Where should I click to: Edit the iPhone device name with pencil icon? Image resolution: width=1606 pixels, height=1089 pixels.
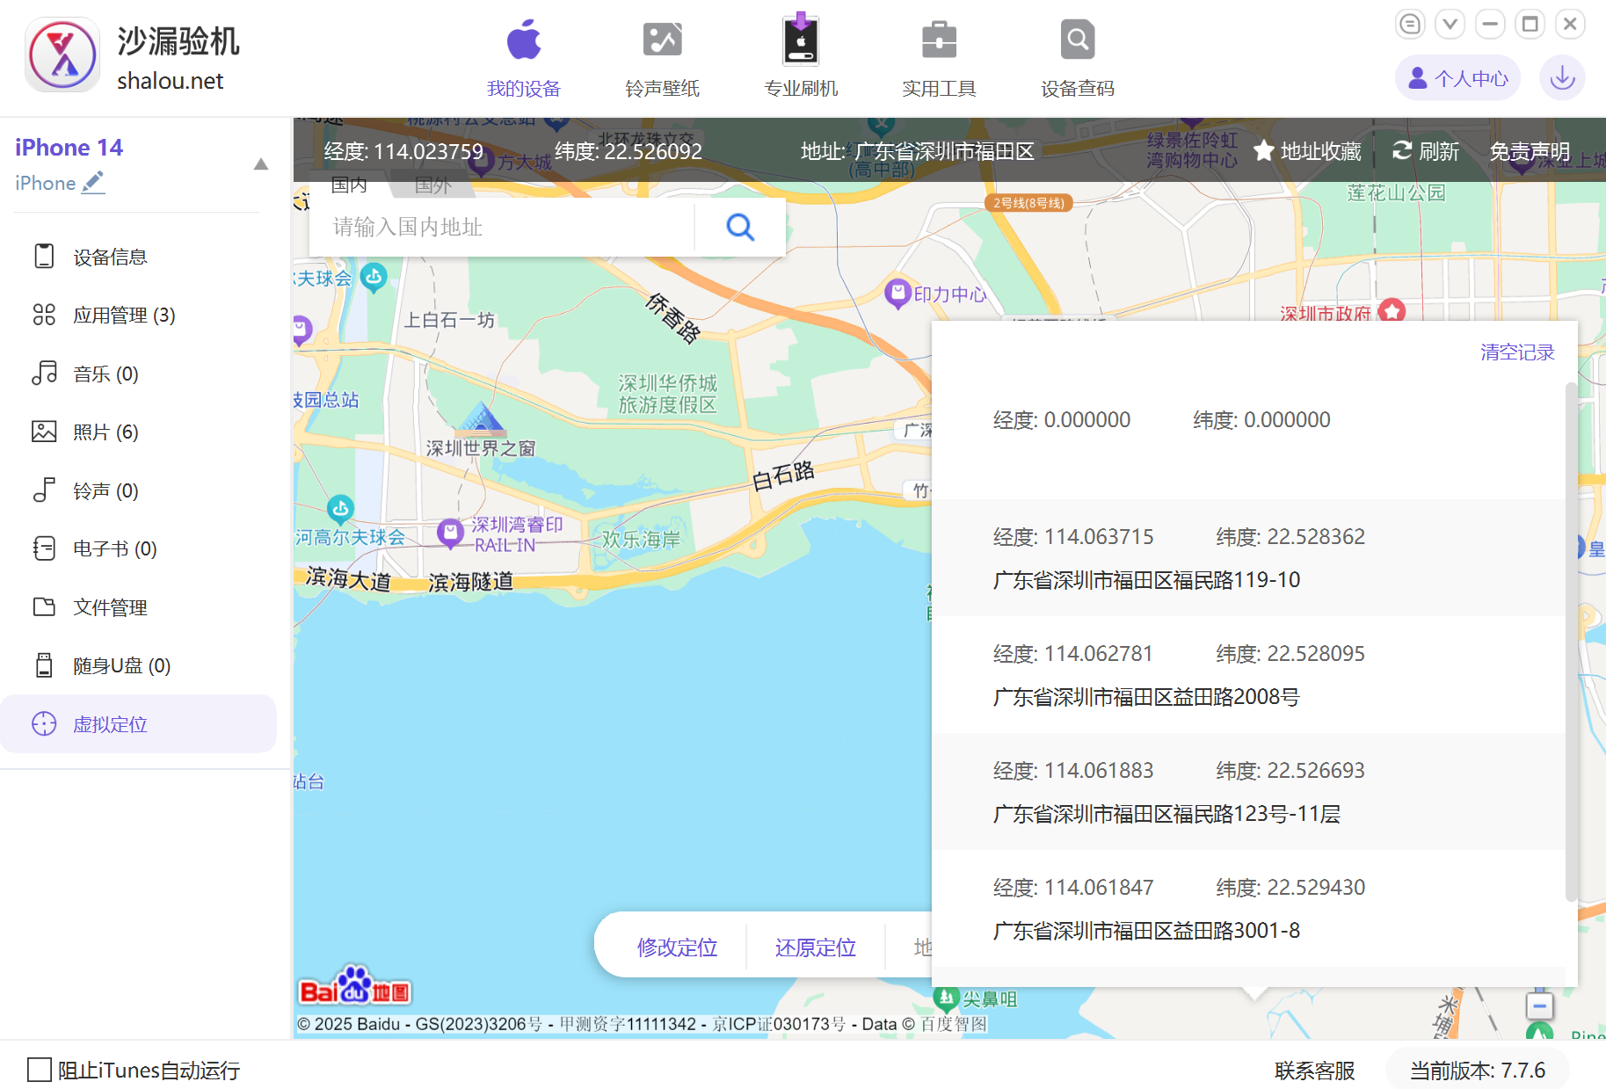pyautogui.click(x=93, y=182)
